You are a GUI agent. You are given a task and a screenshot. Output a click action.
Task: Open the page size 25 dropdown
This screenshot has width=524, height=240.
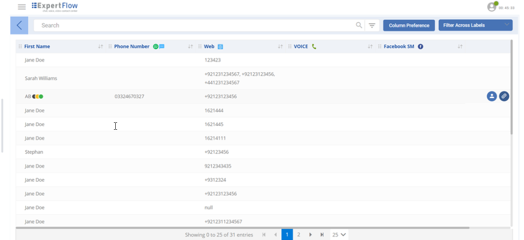click(339, 235)
